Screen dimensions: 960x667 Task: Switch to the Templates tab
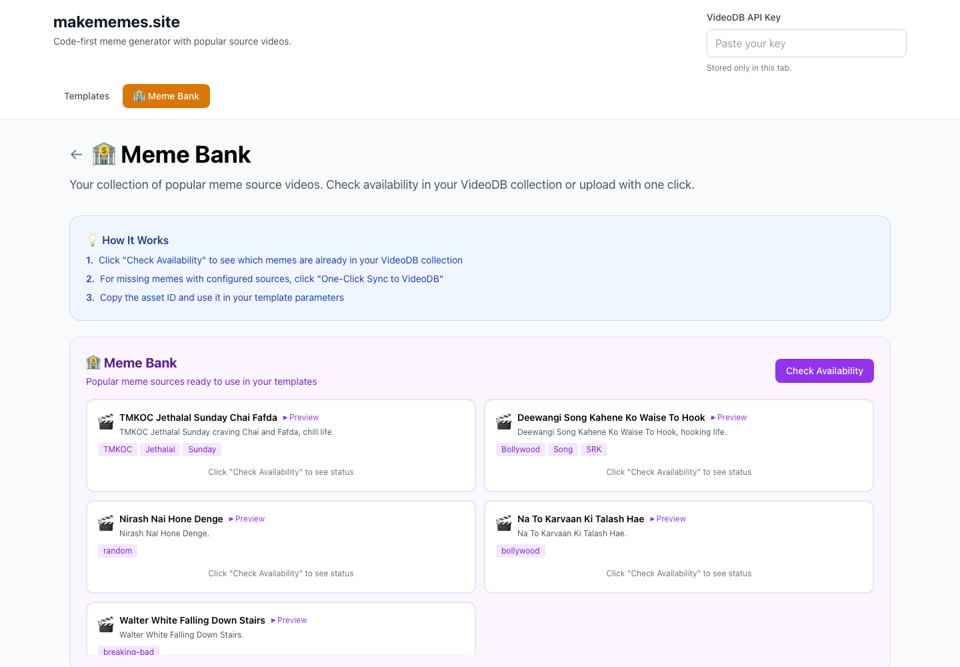(87, 96)
